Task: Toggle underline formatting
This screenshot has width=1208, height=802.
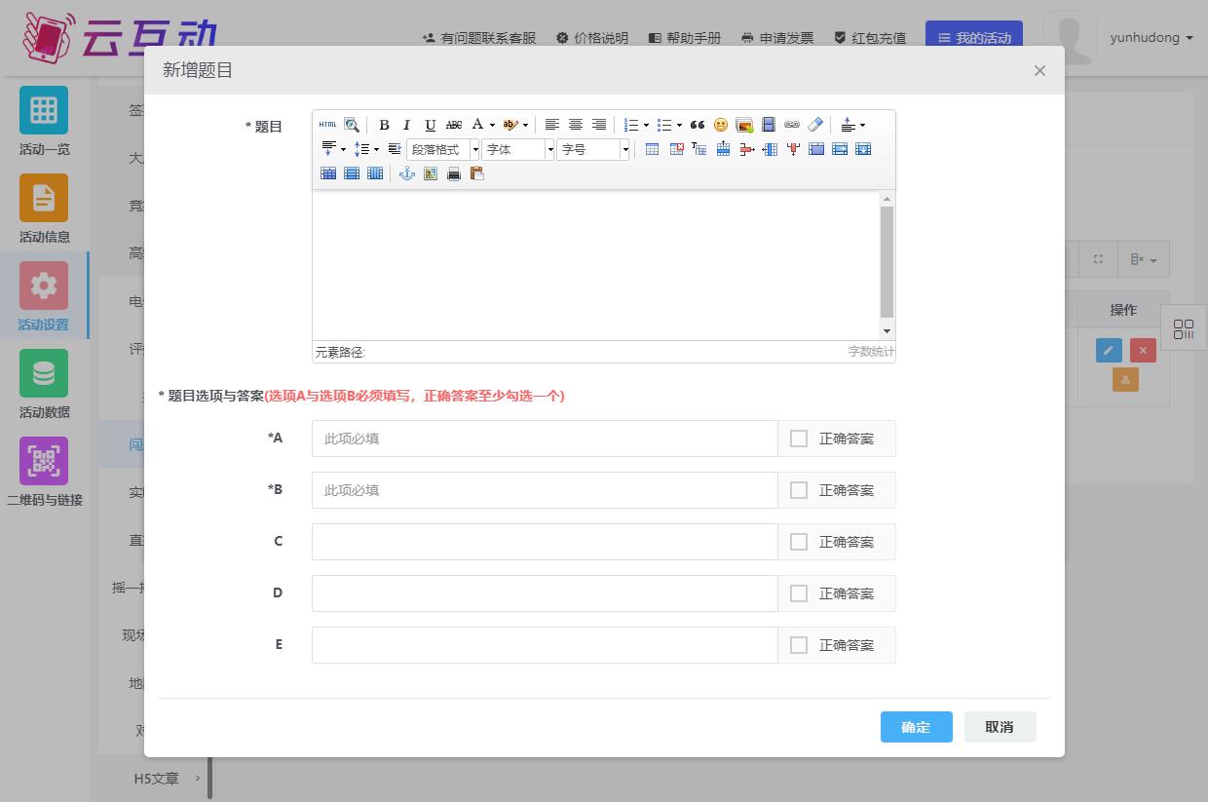Action: click(x=430, y=125)
